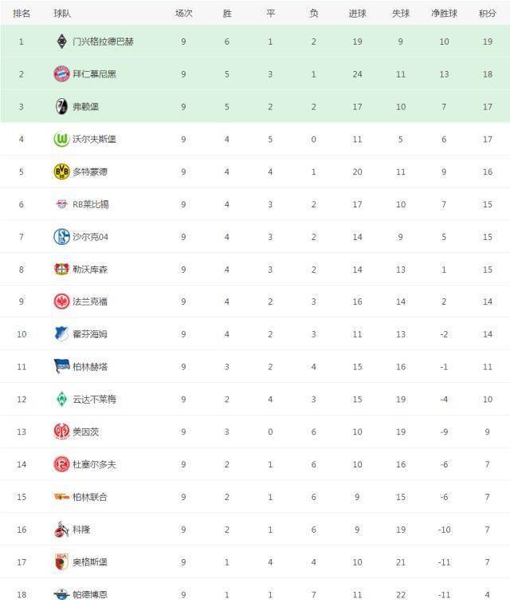Open the 拜仁慕尼黑 team link
Image resolution: width=510 pixels, height=607 pixels.
coord(94,73)
